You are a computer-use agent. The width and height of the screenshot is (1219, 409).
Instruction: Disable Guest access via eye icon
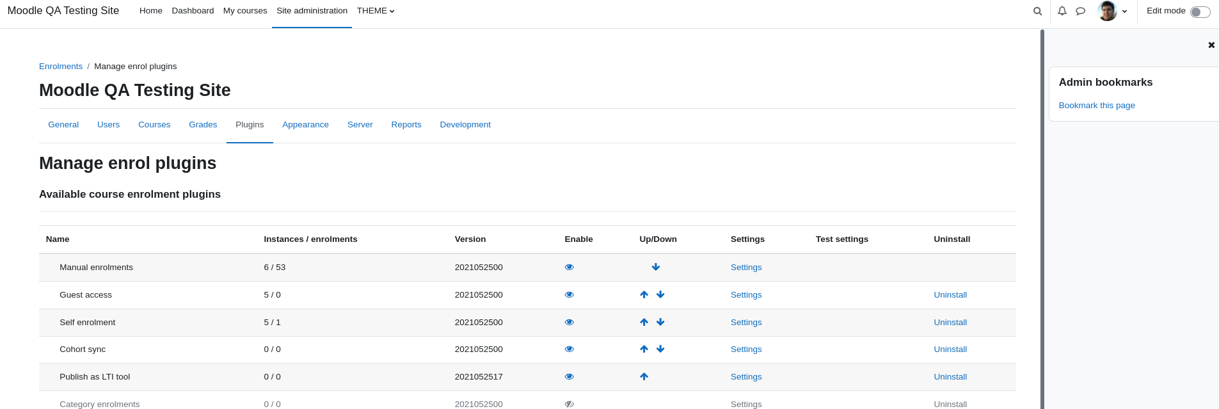coord(570,294)
